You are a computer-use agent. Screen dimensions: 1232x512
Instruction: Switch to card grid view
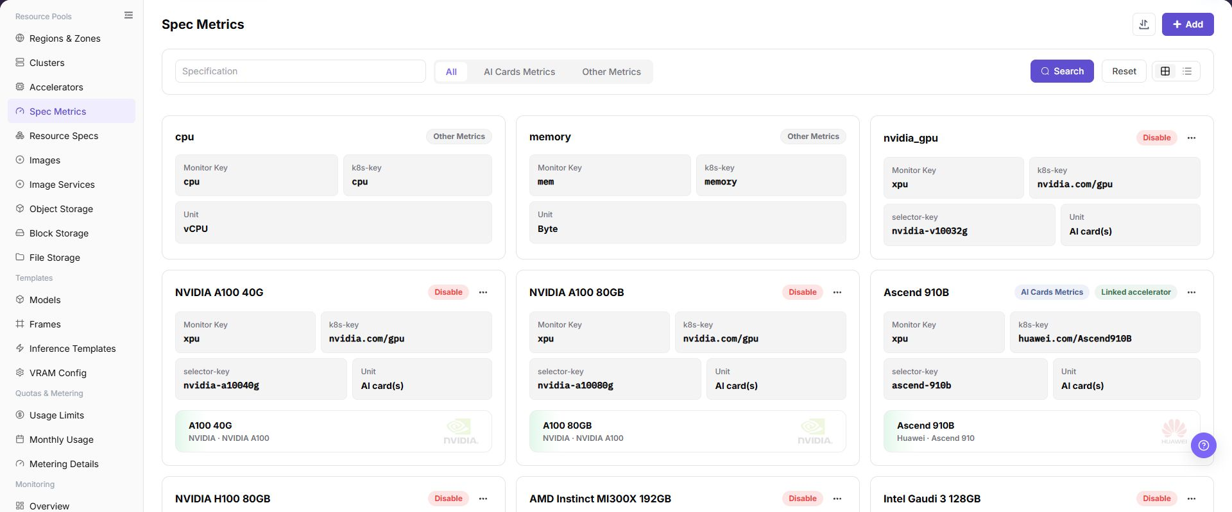pos(1165,71)
